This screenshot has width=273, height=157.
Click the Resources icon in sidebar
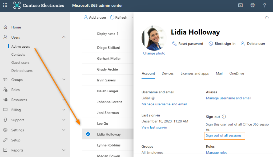(x=5, y=100)
